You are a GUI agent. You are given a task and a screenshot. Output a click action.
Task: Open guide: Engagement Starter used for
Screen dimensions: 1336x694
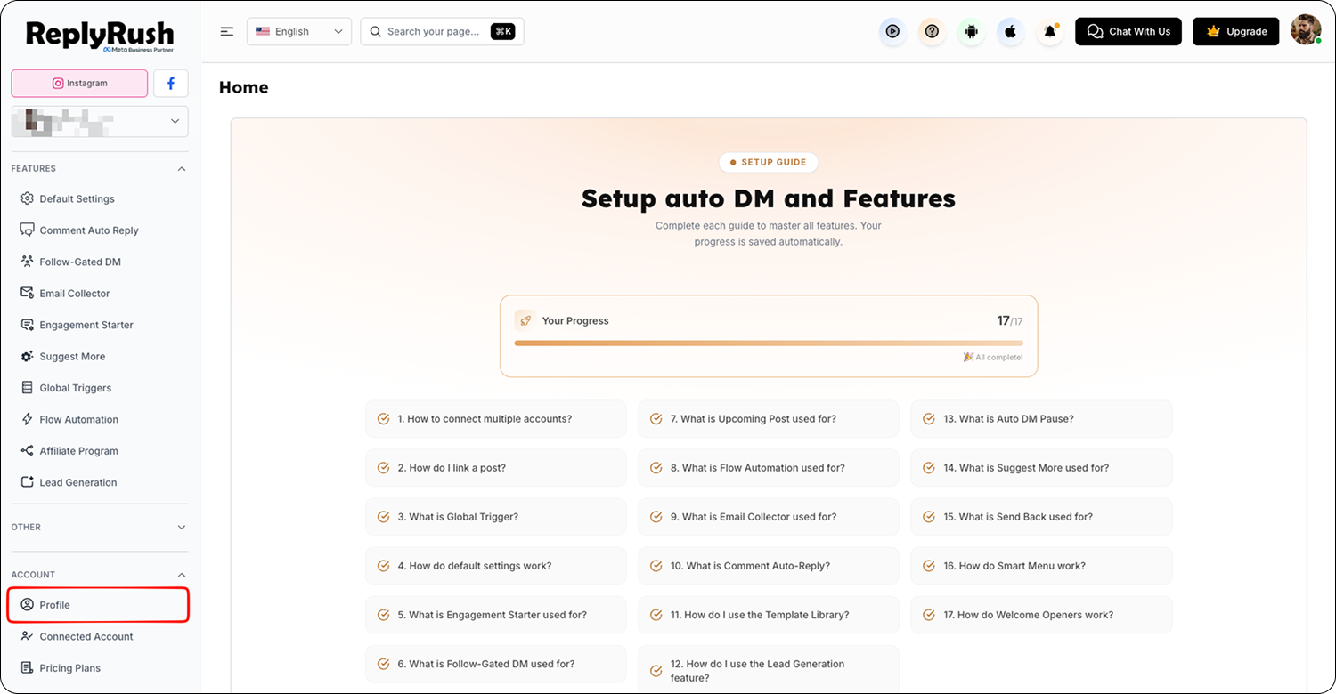click(495, 615)
